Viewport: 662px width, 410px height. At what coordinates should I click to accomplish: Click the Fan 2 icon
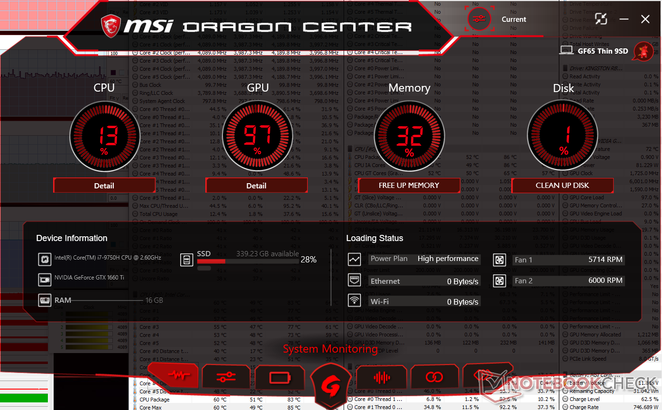[x=500, y=281]
